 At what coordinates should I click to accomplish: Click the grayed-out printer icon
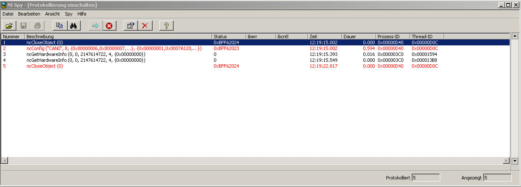37,26
